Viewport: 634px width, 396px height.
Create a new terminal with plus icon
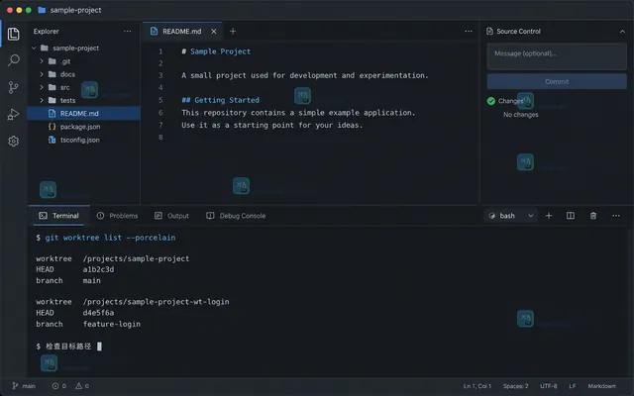[x=549, y=216]
